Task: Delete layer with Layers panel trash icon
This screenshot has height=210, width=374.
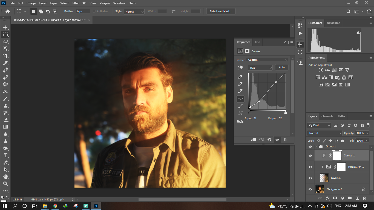Action: [364, 198]
